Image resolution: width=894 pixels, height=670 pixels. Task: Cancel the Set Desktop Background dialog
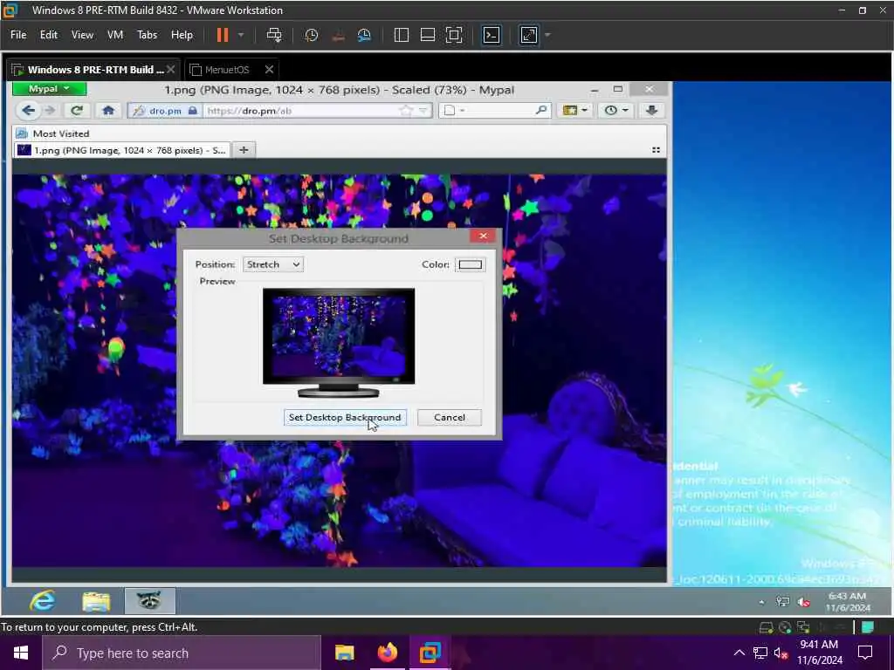pos(450,418)
